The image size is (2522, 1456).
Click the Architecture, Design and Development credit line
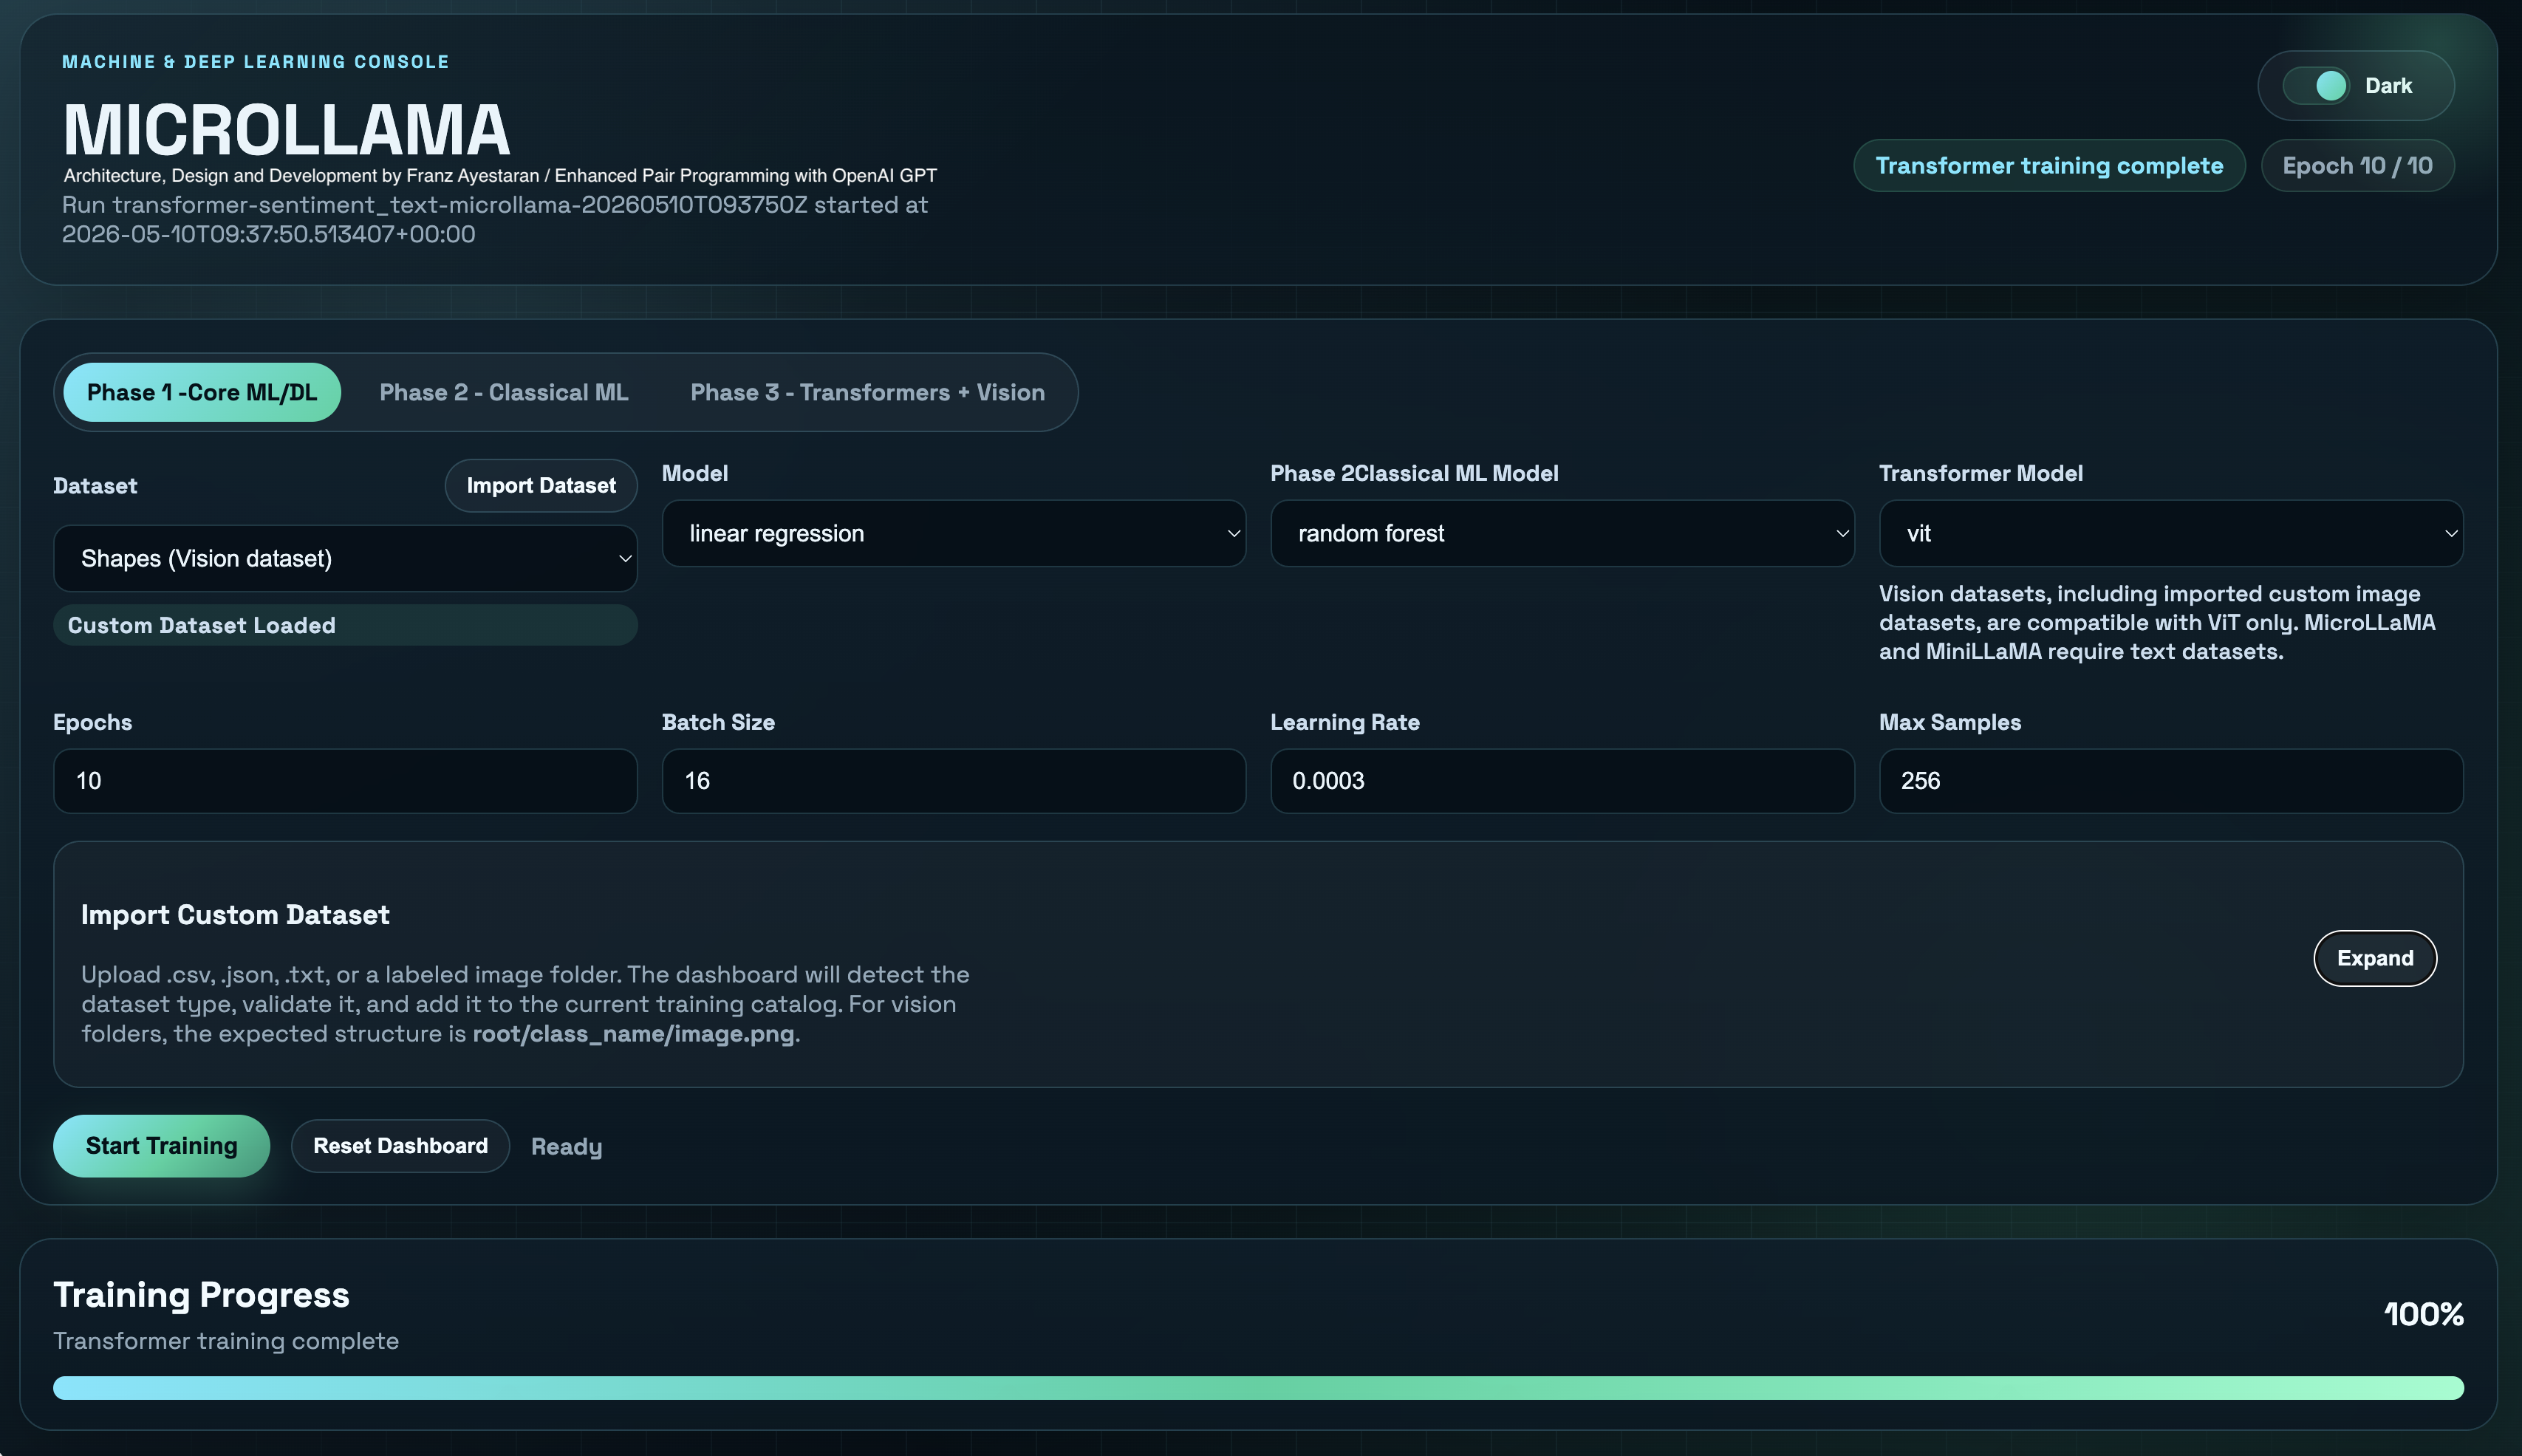point(500,176)
